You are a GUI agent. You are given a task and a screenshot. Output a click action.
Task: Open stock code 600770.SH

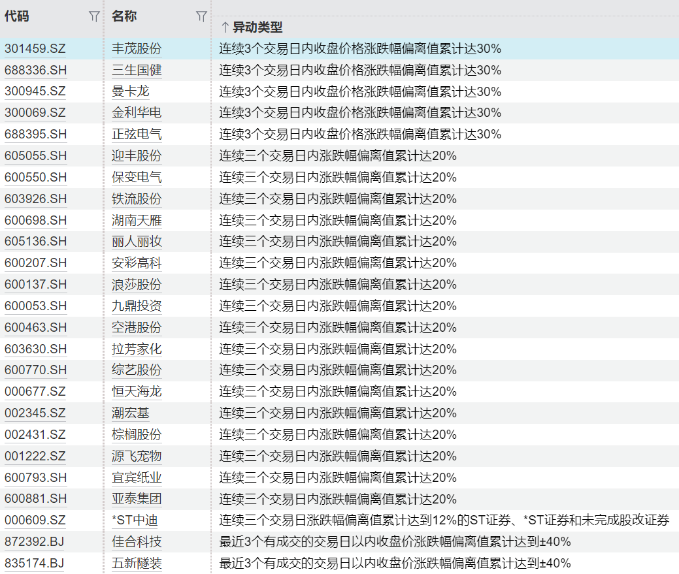[x=35, y=370]
